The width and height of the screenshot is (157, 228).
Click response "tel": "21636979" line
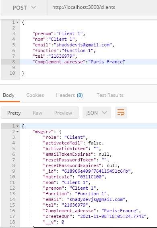coord(67,205)
